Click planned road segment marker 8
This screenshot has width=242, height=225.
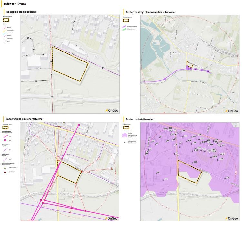tap(165, 79)
